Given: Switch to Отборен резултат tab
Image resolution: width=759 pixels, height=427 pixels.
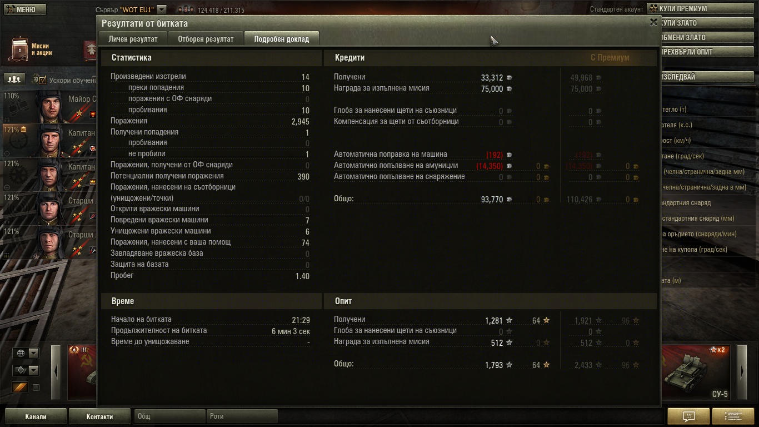Looking at the screenshot, I should (206, 39).
